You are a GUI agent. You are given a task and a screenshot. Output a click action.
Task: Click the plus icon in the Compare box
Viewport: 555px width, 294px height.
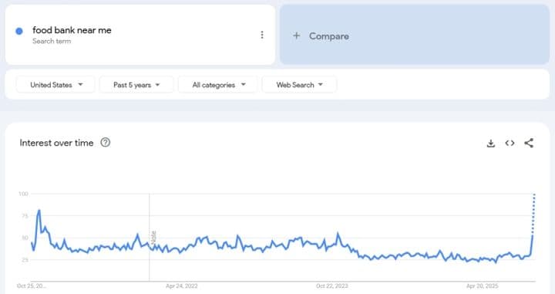point(297,35)
